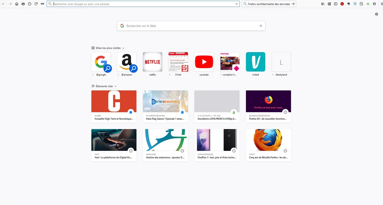Collapse the Éléments-clés section

pos(116,86)
